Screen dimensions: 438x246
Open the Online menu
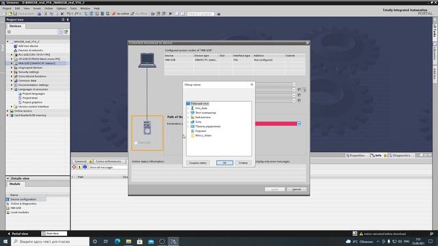click(49, 8)
